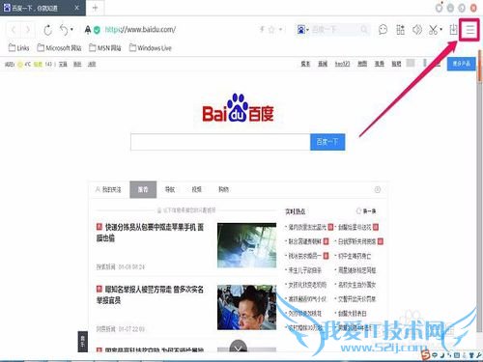
Task: Click the round down-chevron button at bottom
Action: (239, 348)
